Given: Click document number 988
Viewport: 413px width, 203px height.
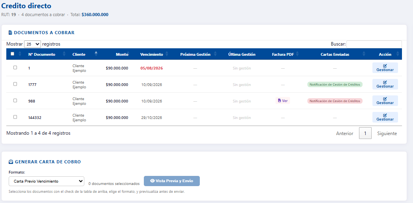Looking at the screenshot, I should [x=32, y=101].
